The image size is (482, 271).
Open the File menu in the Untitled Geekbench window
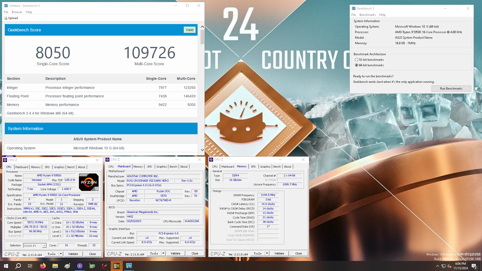coord(6,12)
